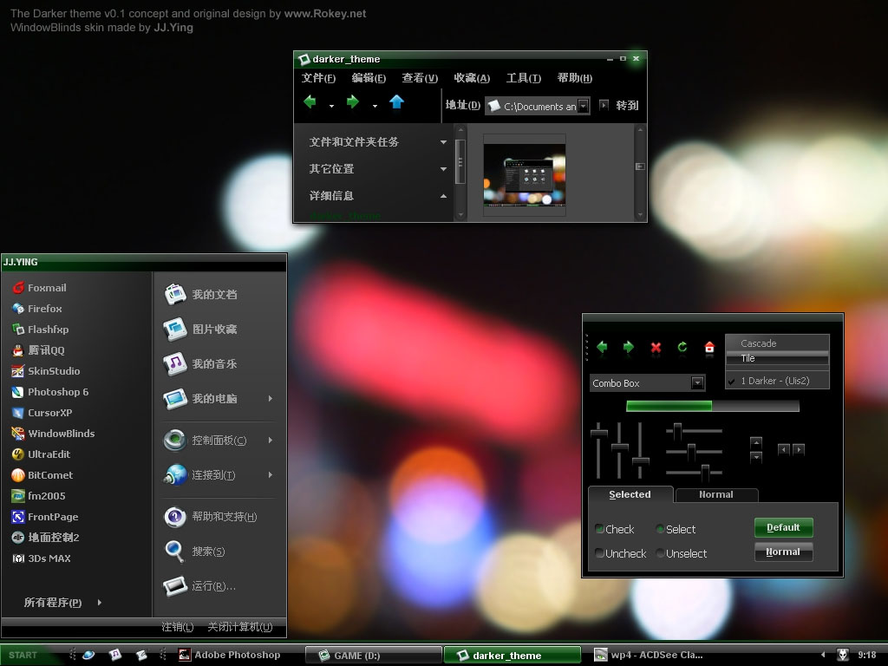Open Foxmail from the start menu
This screenshot has height=666, width=888.
[39, 288]
